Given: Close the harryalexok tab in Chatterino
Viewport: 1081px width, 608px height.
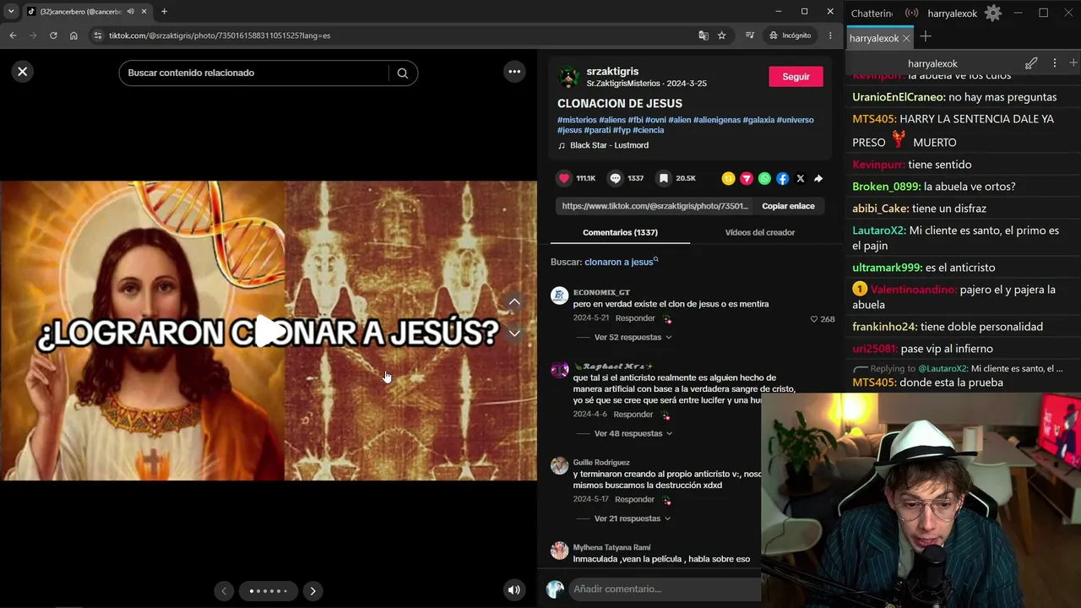Looking at the screenshot, I should pos(906,38).
